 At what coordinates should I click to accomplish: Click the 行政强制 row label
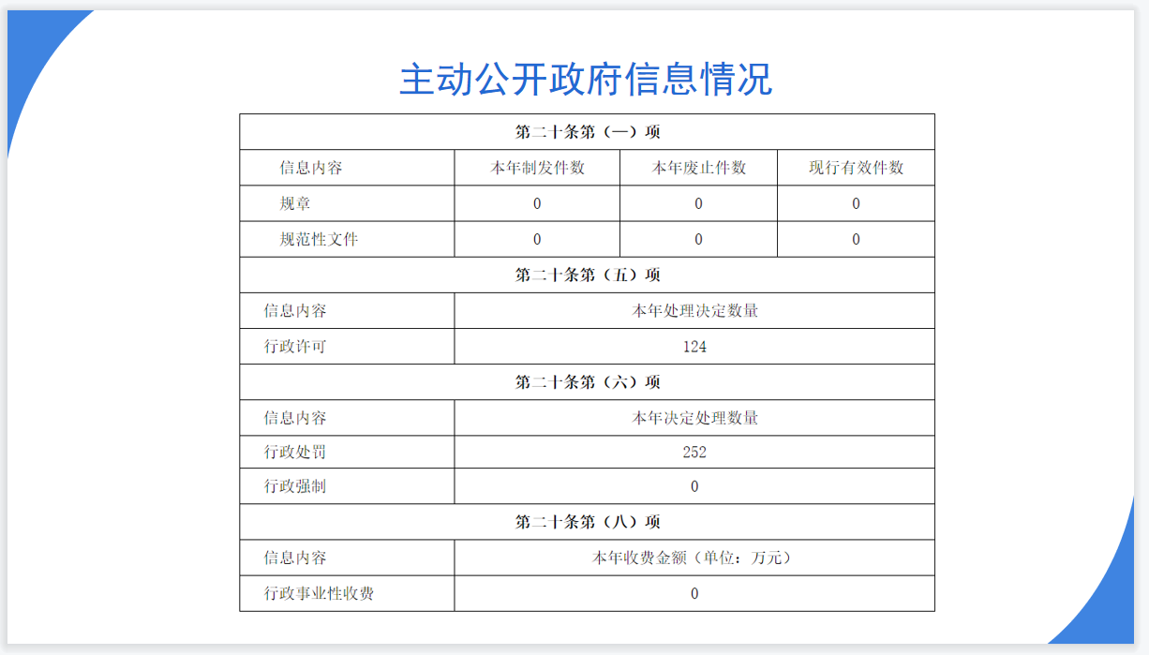(295, 486)
